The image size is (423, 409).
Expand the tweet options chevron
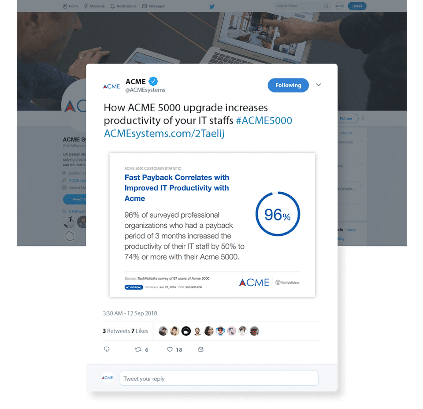tap(319, 85)
